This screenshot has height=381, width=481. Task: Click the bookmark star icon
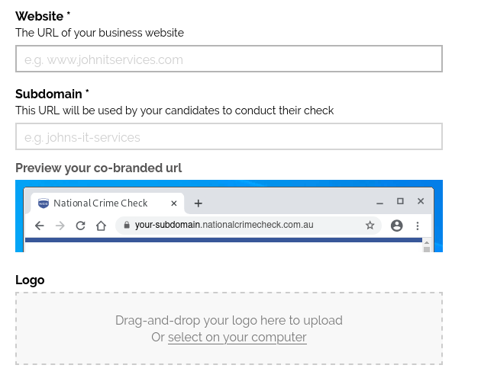(370, 226)
